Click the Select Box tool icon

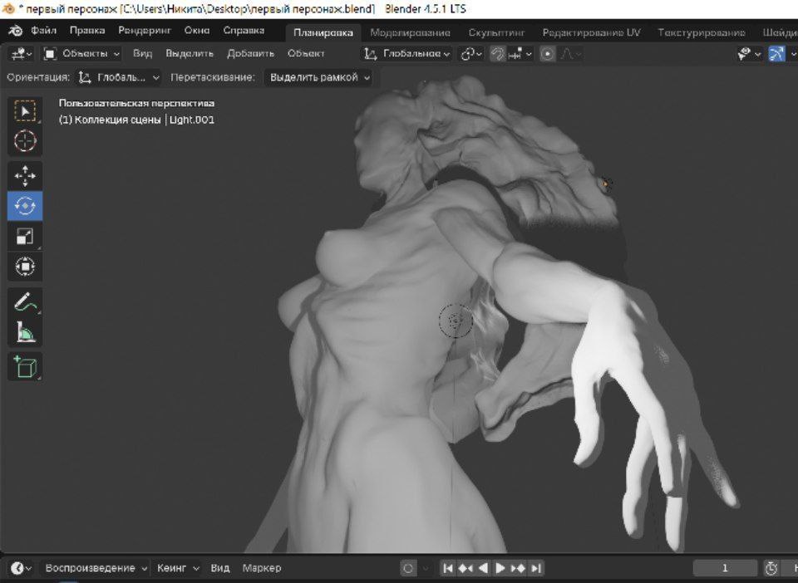click(25, 110)
